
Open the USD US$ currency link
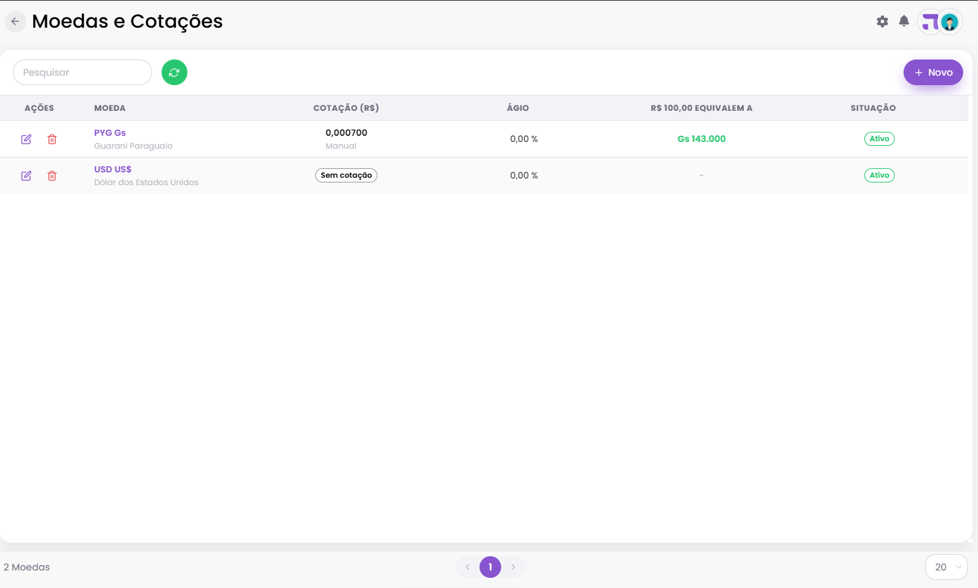click(113, 170)
